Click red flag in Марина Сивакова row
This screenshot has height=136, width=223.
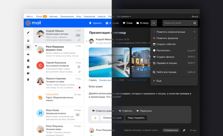click(79, 88)
